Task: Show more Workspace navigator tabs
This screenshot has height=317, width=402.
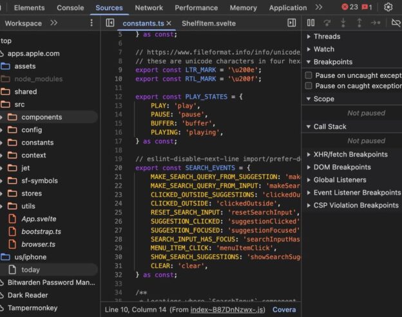Action: [54, 23]
